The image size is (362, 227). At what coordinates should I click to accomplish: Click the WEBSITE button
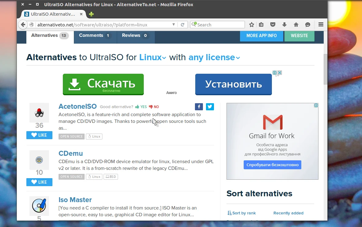click(299, 36)
